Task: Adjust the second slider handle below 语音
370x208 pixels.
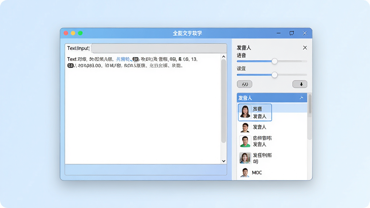Action: click(x=275, y=75)
